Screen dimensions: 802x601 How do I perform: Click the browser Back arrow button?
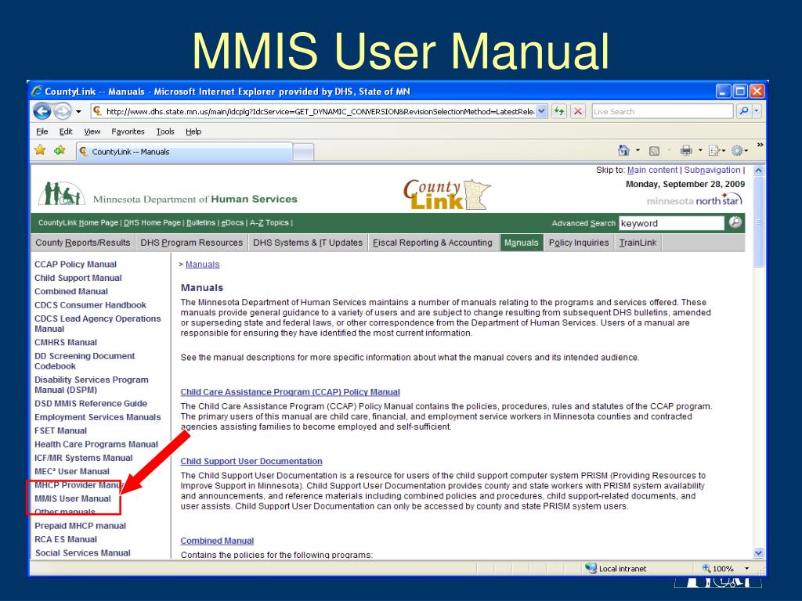[x=42, y=111]
